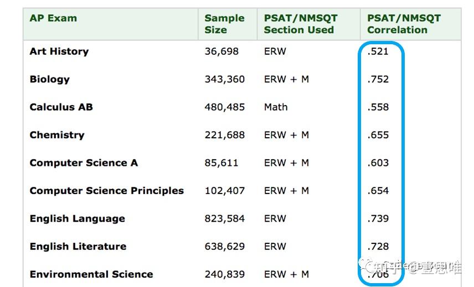
Task: Click Computer Science Principles exam name
Action: click(107, 191)
